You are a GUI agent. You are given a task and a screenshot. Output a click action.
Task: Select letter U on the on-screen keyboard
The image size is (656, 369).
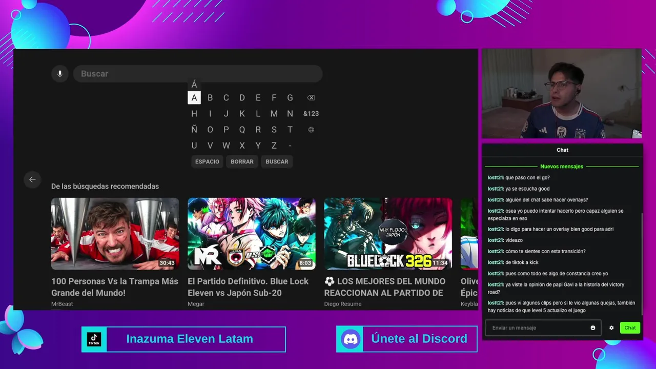[x=194, y=146]
